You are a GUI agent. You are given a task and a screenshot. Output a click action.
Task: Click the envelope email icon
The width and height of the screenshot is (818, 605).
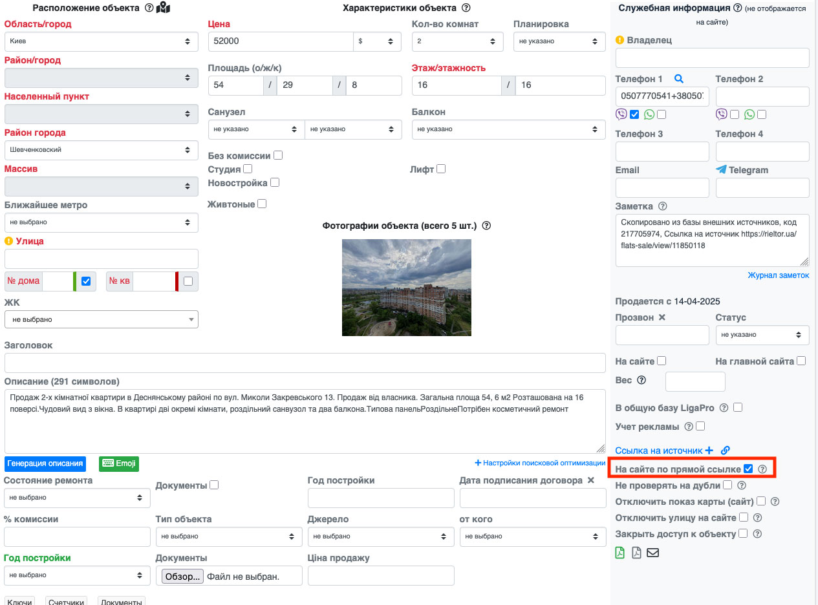[x=652, y=553]
